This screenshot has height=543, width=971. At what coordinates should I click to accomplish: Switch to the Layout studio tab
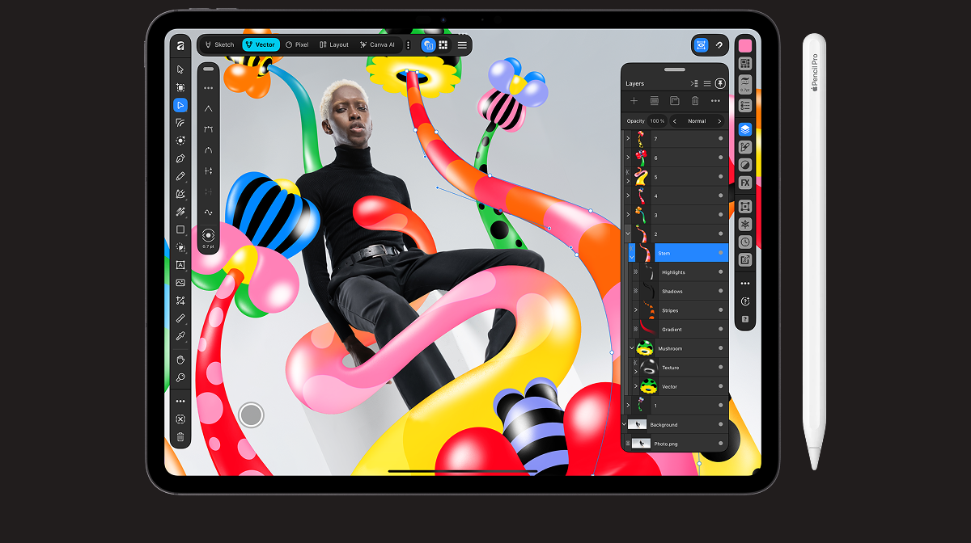click(334, 45)
